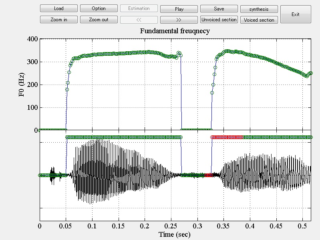Click the Fundamental frequency plot title
Image resolution: width=320 pixels, height=240 pixels.
coord(175,31)
